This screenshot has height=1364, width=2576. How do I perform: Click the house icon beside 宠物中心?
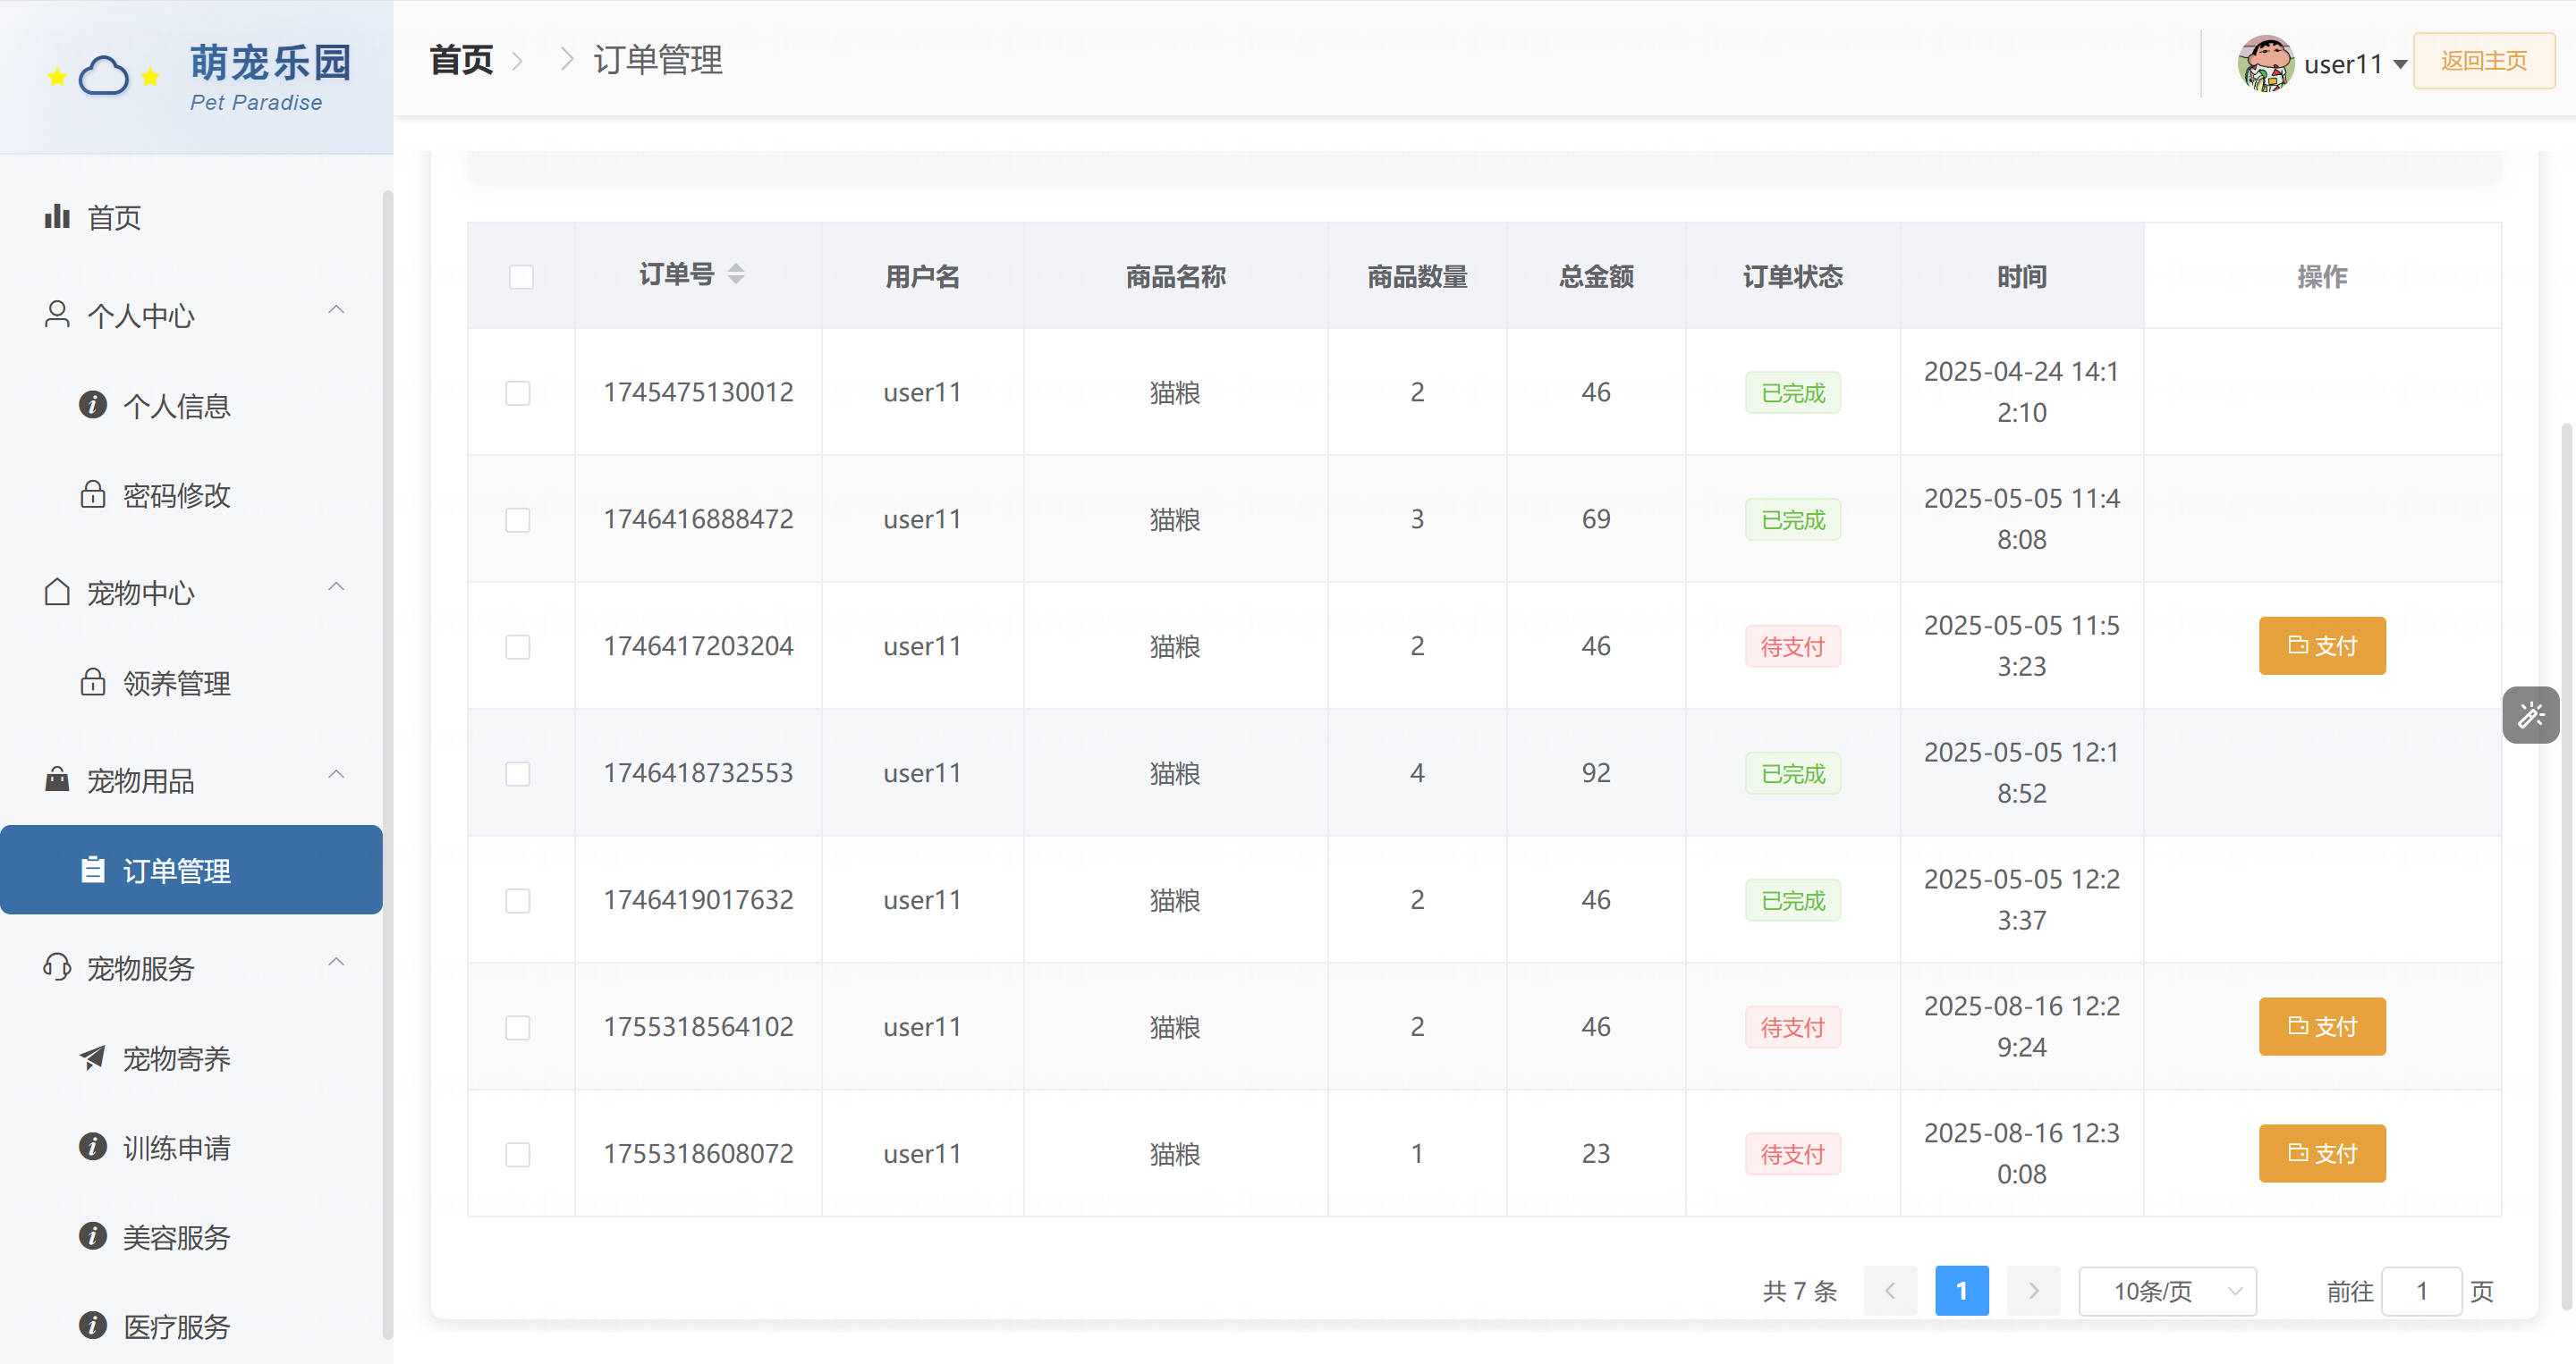click(57, 592)
